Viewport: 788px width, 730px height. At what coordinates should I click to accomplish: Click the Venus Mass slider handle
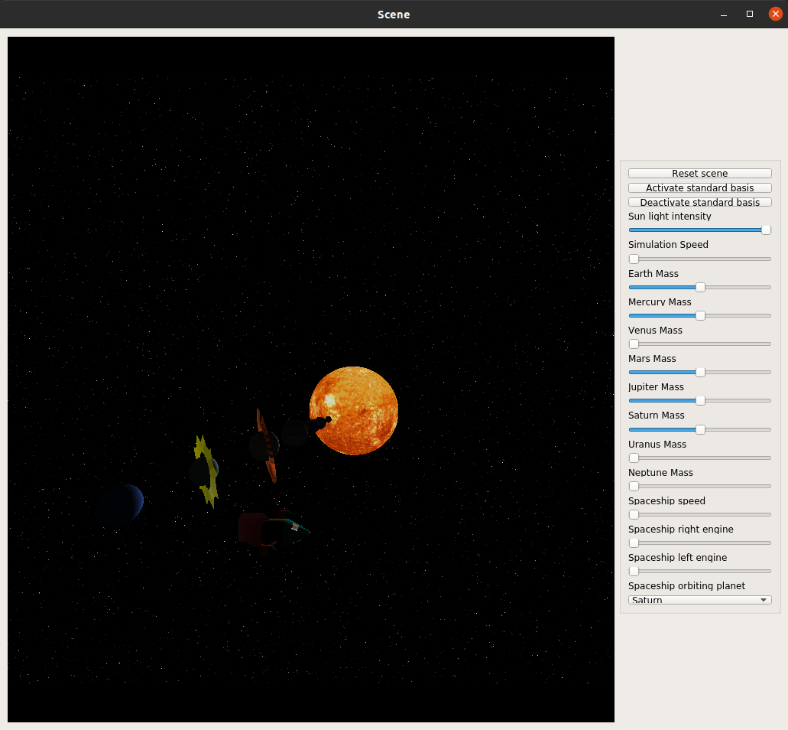(x=634, y=344)
